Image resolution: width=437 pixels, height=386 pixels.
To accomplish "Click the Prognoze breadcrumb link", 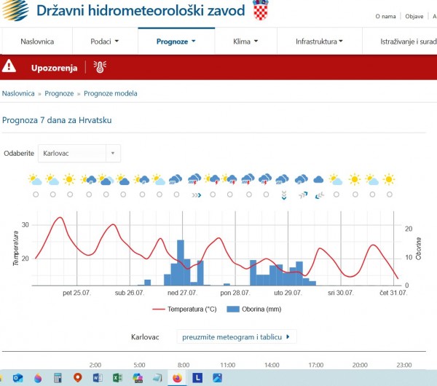I will coord(59,93).
